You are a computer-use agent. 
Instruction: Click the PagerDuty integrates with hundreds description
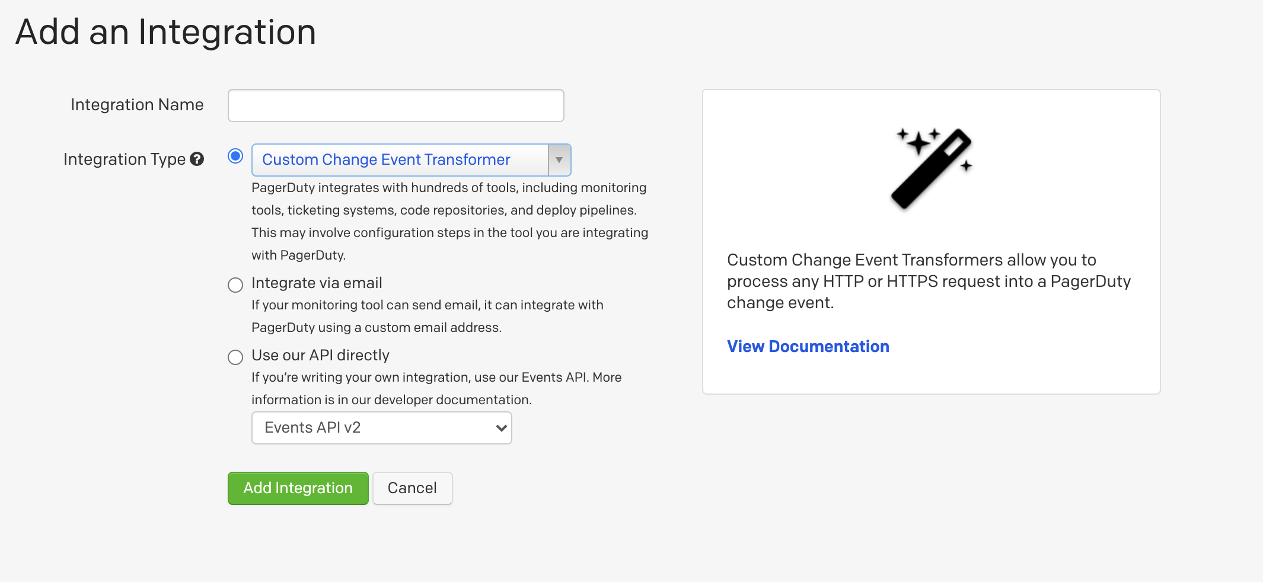click(x=449, y=222)
